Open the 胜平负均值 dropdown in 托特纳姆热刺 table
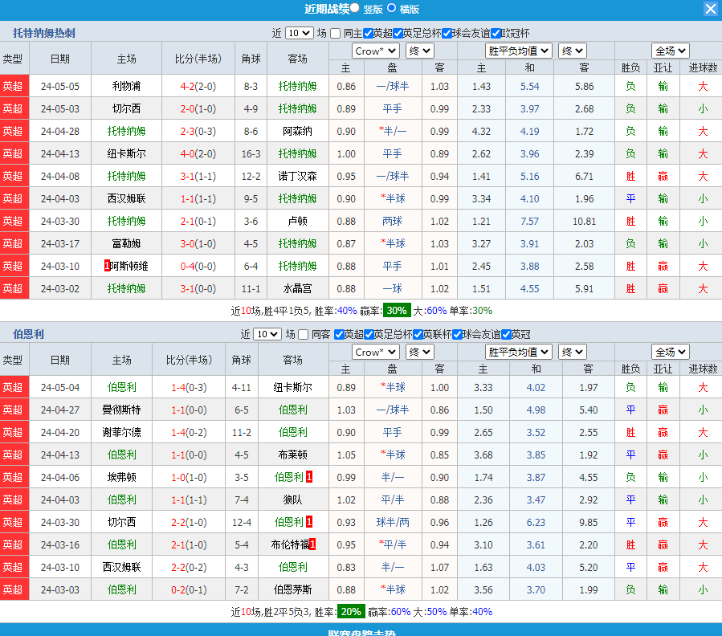Screen dimensions: 722x636 coord(519,51)
